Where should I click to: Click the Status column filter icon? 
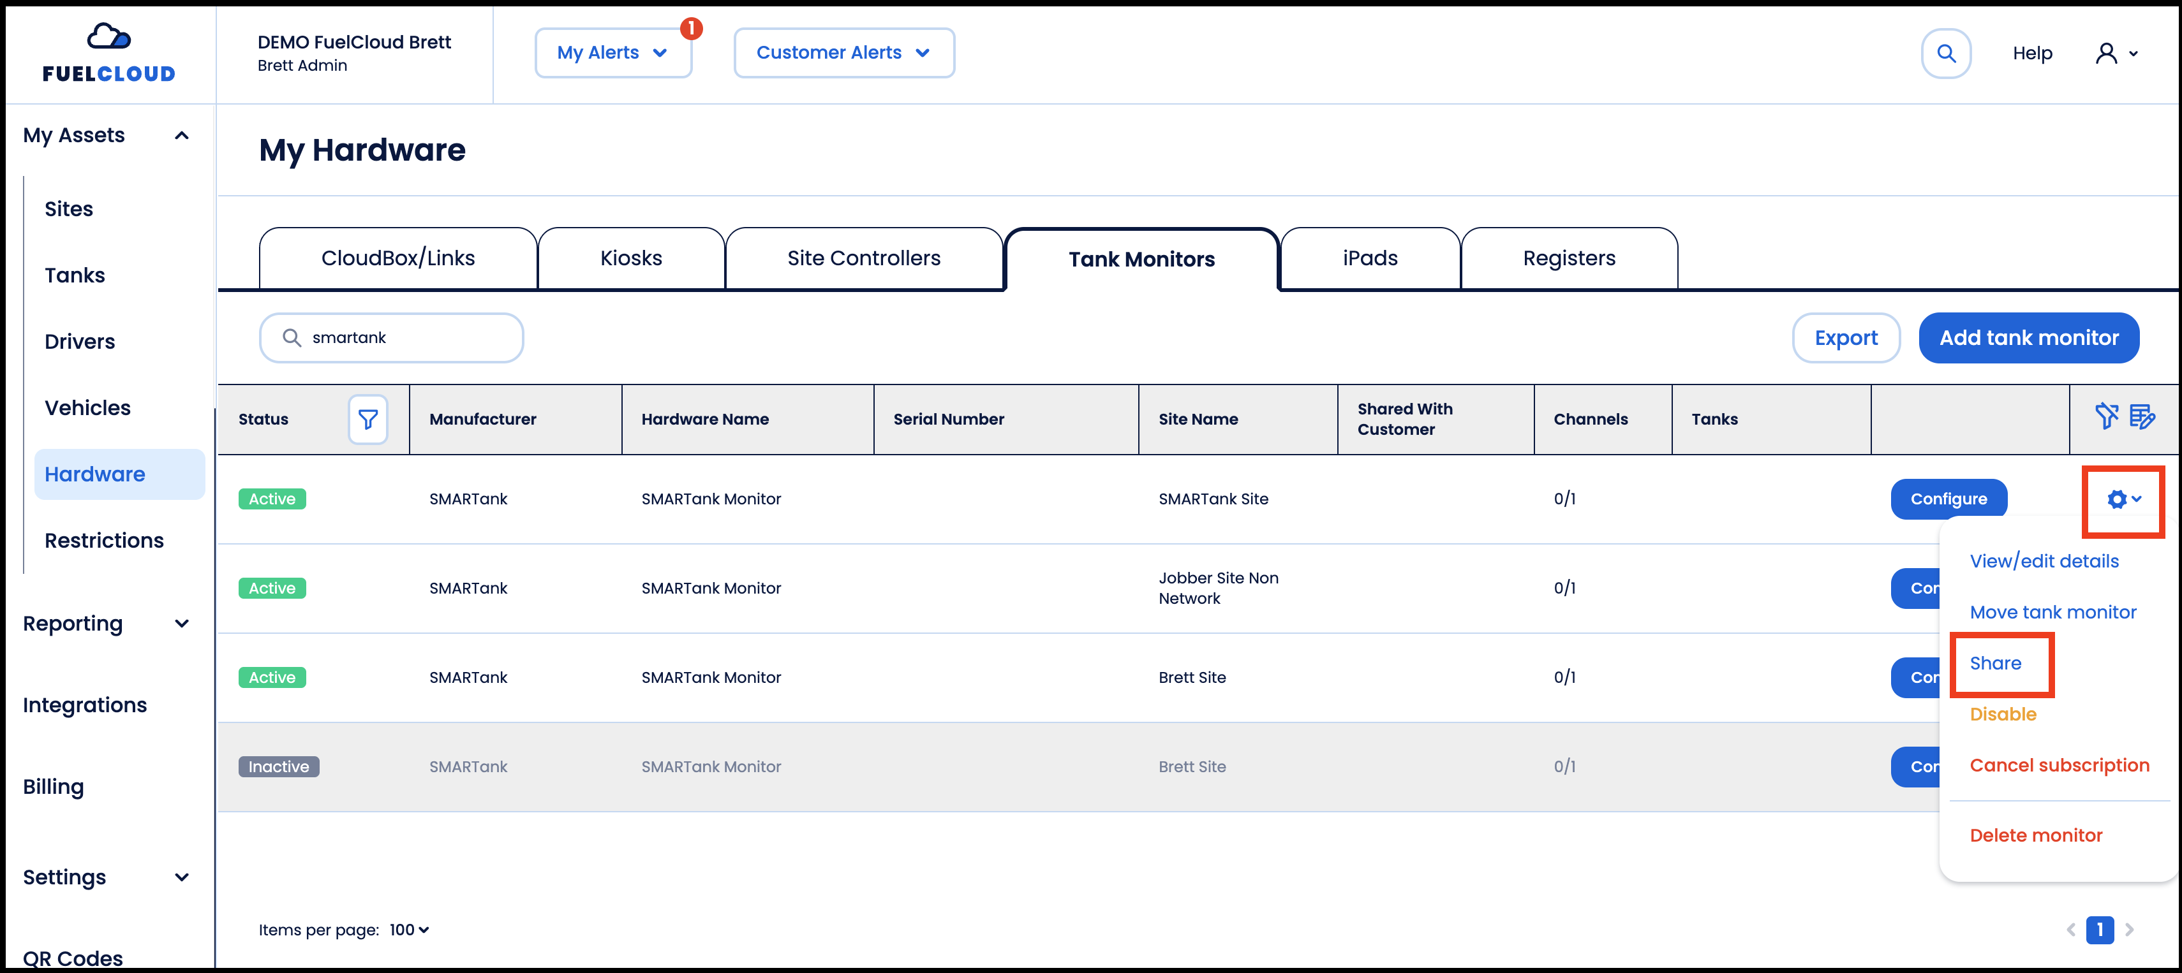(x=367, y=419)
